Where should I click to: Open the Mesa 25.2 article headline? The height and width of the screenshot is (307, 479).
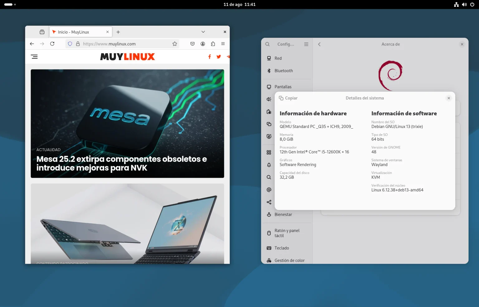pos(122,163)
